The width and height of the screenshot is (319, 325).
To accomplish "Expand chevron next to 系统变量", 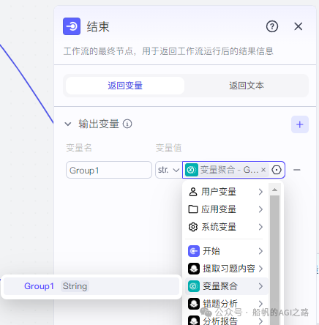I will click(260, 227).
